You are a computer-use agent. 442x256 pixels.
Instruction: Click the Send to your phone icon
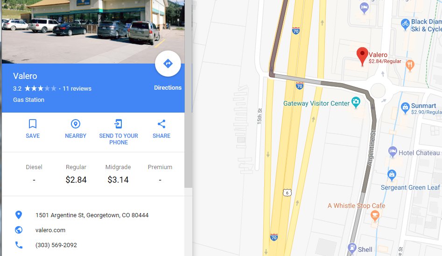click(x=119, y=124)
